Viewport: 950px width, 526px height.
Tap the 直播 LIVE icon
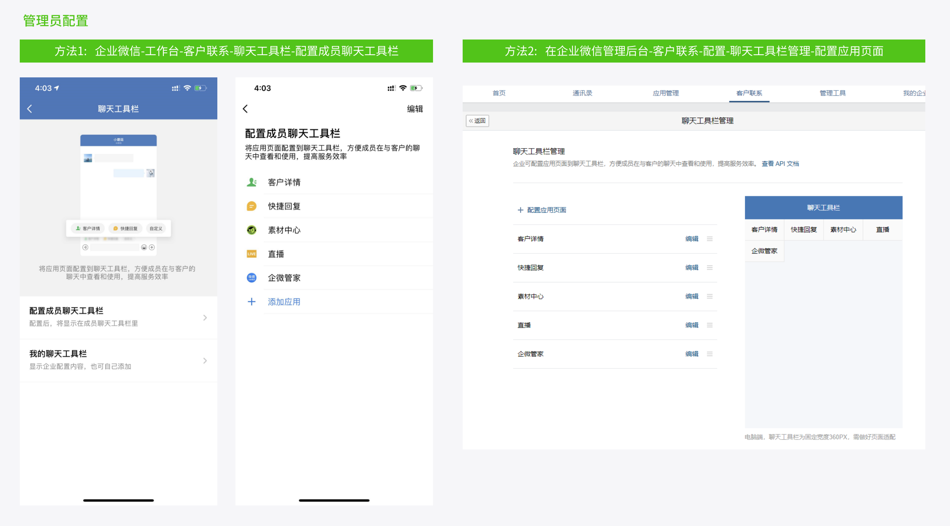pyautogui.click(x=251, y=254)
